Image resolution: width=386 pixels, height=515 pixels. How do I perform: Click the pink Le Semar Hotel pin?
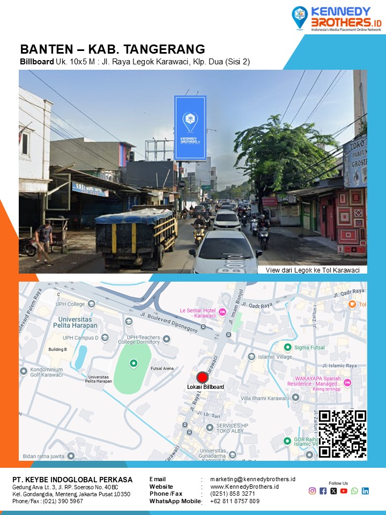(222, 312)
